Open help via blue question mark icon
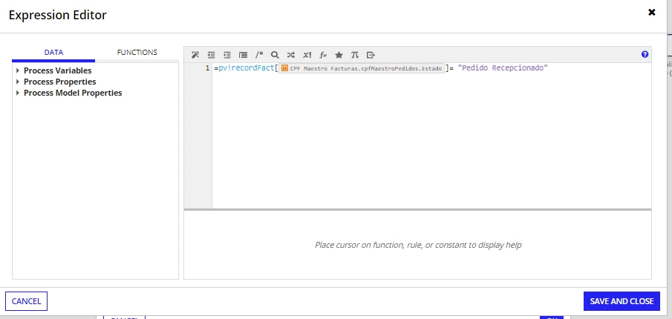Image resolution: width=672 pixels, height=319 pixels. [645, 54]
